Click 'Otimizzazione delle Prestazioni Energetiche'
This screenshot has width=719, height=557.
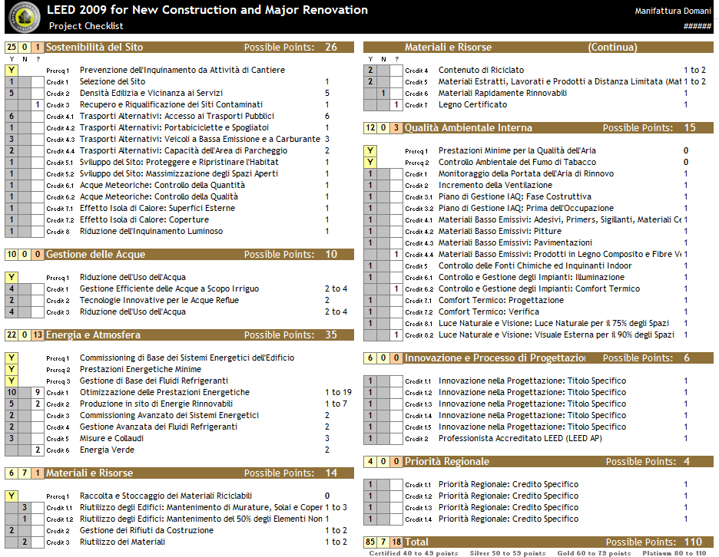click(x=164, y=392)
